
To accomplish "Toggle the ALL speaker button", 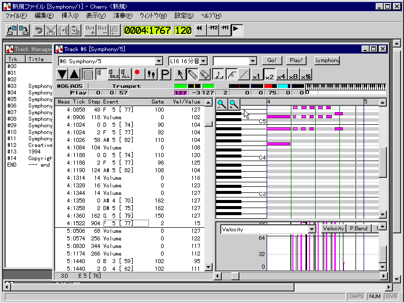I will click(126, 74).
